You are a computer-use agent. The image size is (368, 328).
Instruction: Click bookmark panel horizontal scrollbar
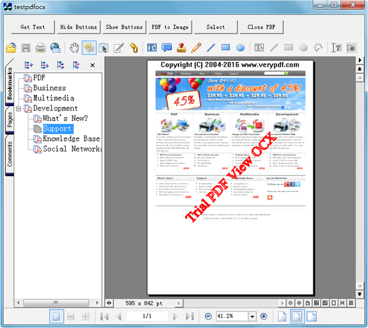point(56,303)
